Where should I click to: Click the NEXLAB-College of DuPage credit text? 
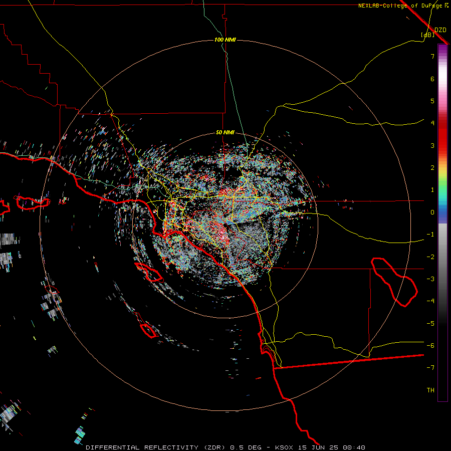click(403, 6)
